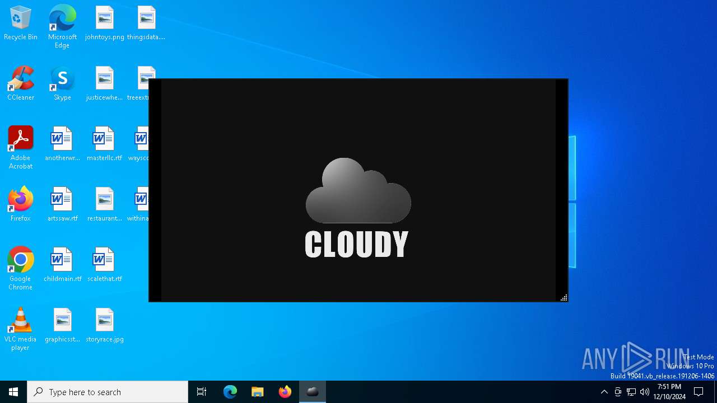Focus the taskbar search box
Screen dimensions: 717x403
(108, 392)
